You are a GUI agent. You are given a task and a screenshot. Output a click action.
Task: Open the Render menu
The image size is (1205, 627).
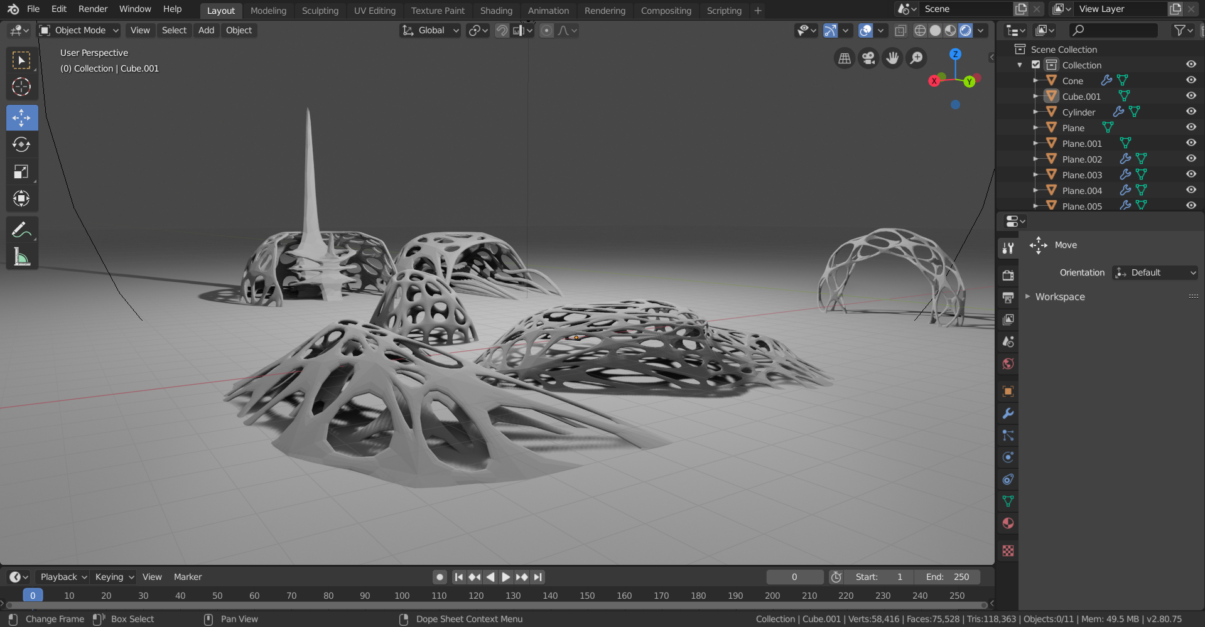coord(93,9)
